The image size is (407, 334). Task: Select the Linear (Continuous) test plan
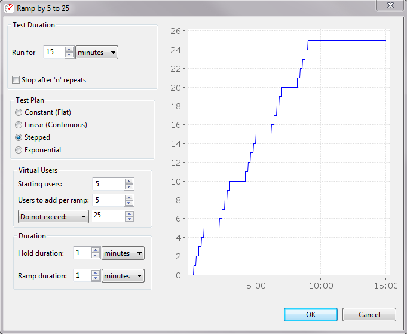pyautogui.click(x=19, y=125)
